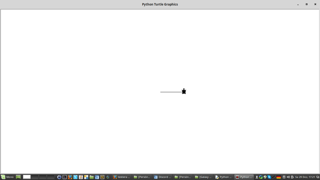This screenshot has height=180, width=320.
Task: Open the Update Manager tray icon
Action: tap(261, 177)
